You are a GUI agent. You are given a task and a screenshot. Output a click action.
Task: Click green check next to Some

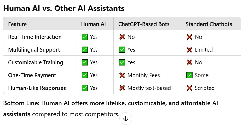[189, 75]
